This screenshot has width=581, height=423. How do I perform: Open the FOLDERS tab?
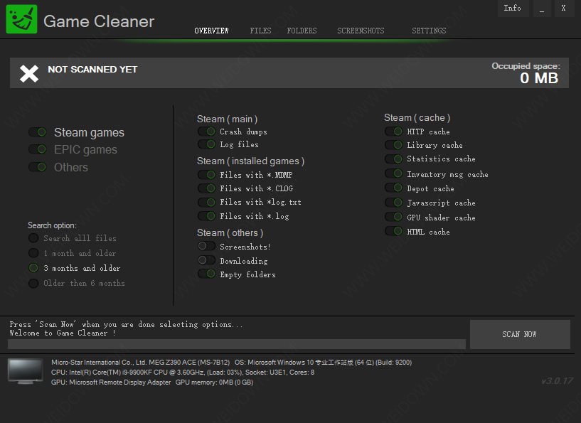click(x=302, y=31)
